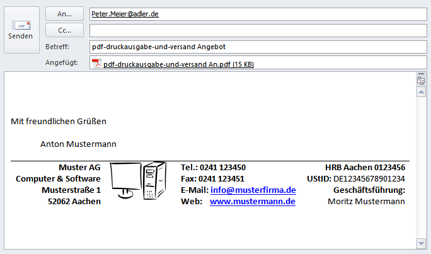Place cursor in blank area above the greeting
The width and height of the screenshot is (431, 254).
click(189, 95)
